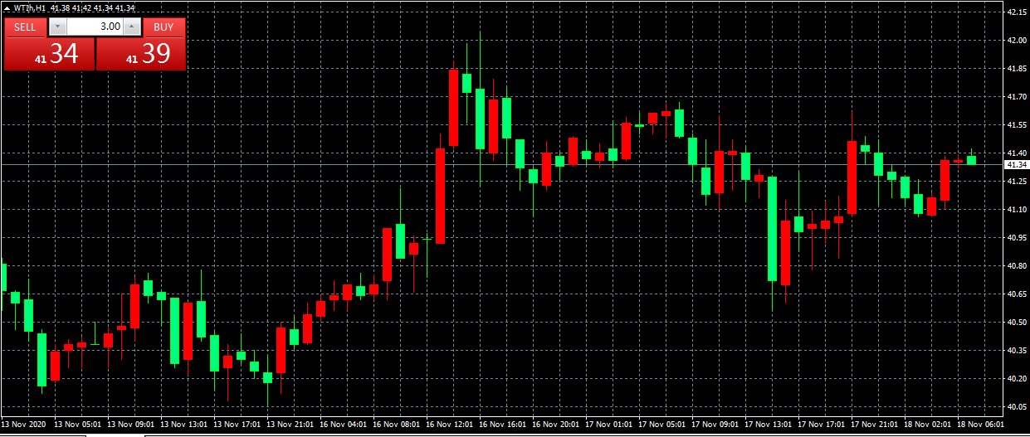The image size is (1030, 437).
Task: Increase trade volume with the up arrow
Action: coord(131,27)
